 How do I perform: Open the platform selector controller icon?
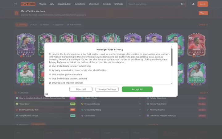(x=193, y=4)
